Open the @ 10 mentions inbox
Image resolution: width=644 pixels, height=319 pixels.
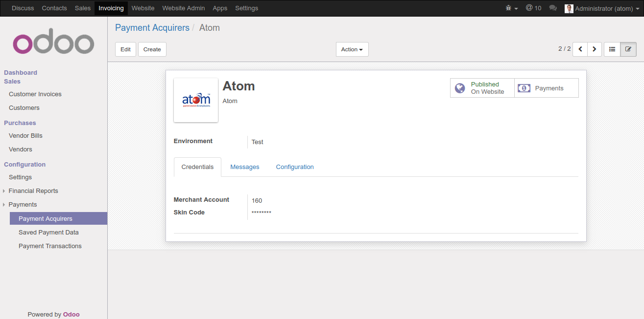[x=533, y=8]
